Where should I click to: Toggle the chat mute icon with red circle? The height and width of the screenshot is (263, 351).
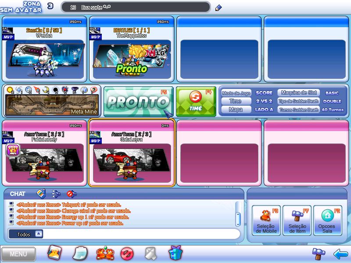(72, 194)
